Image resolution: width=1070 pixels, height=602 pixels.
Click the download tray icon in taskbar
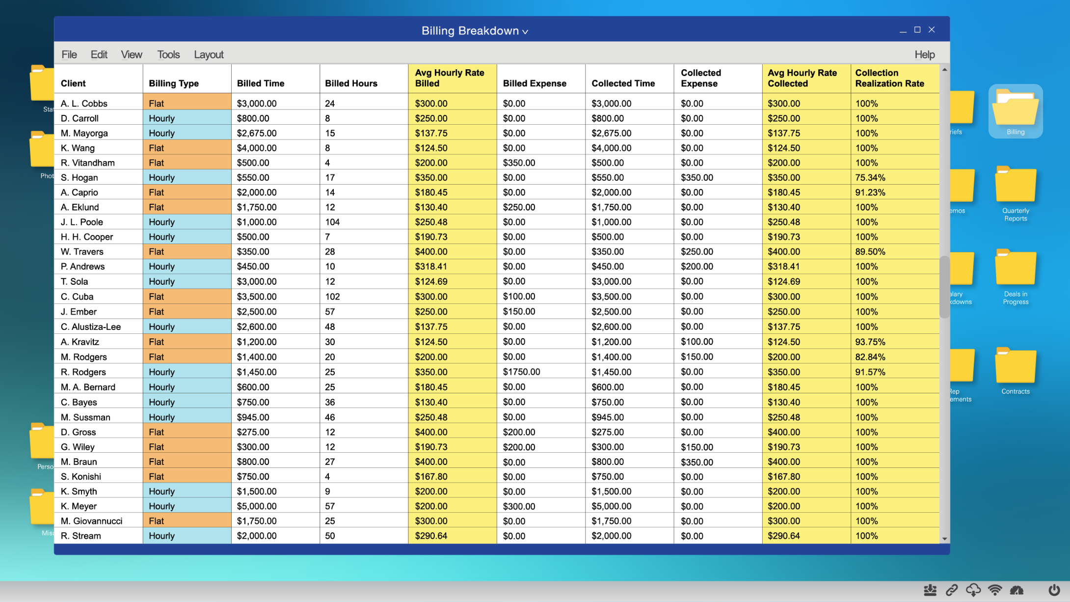click(x=930, y=590)
